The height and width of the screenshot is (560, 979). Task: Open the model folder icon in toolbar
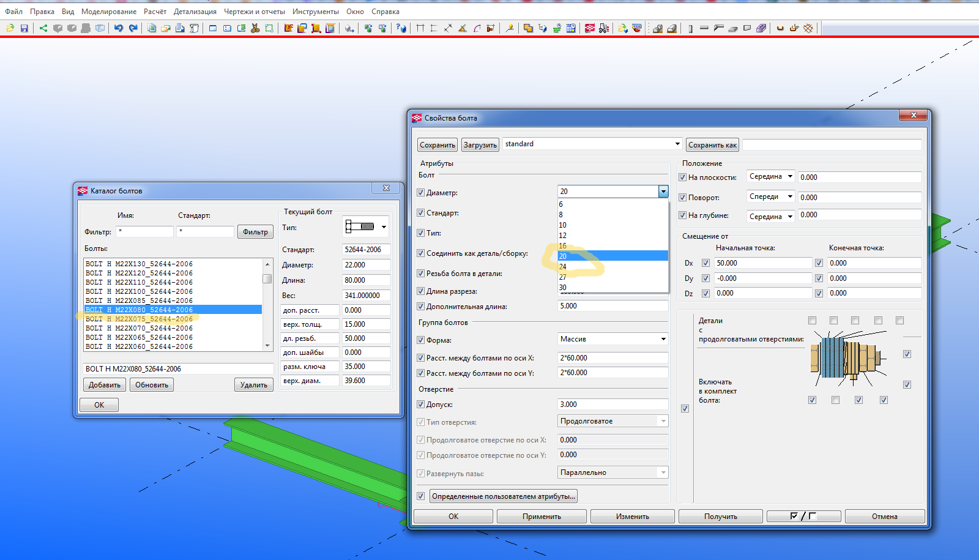10,28
